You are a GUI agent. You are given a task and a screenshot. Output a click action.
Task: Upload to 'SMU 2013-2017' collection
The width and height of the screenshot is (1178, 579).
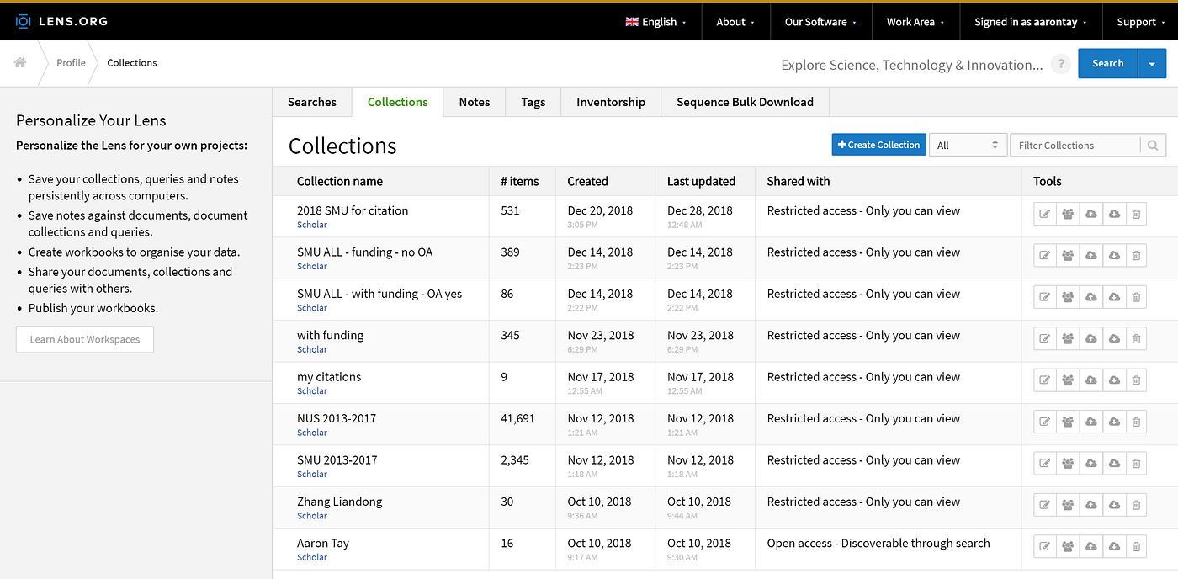point(1090,464)
